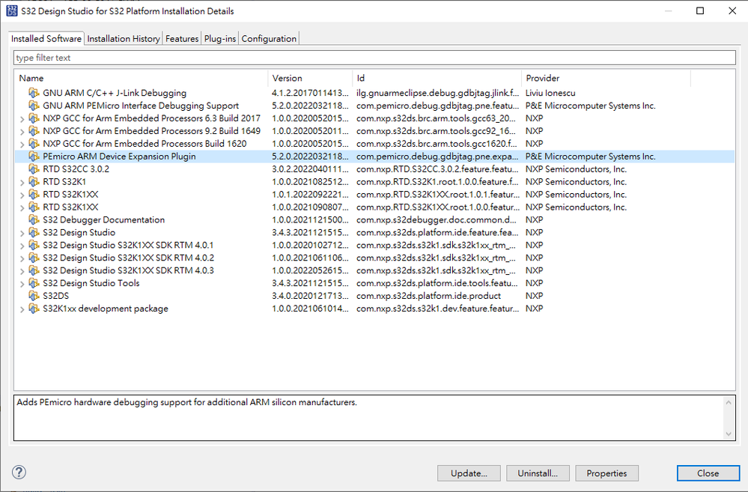Click the Update... button
Image resolution: width=748 pixels, height=492 pixels.
469,473
